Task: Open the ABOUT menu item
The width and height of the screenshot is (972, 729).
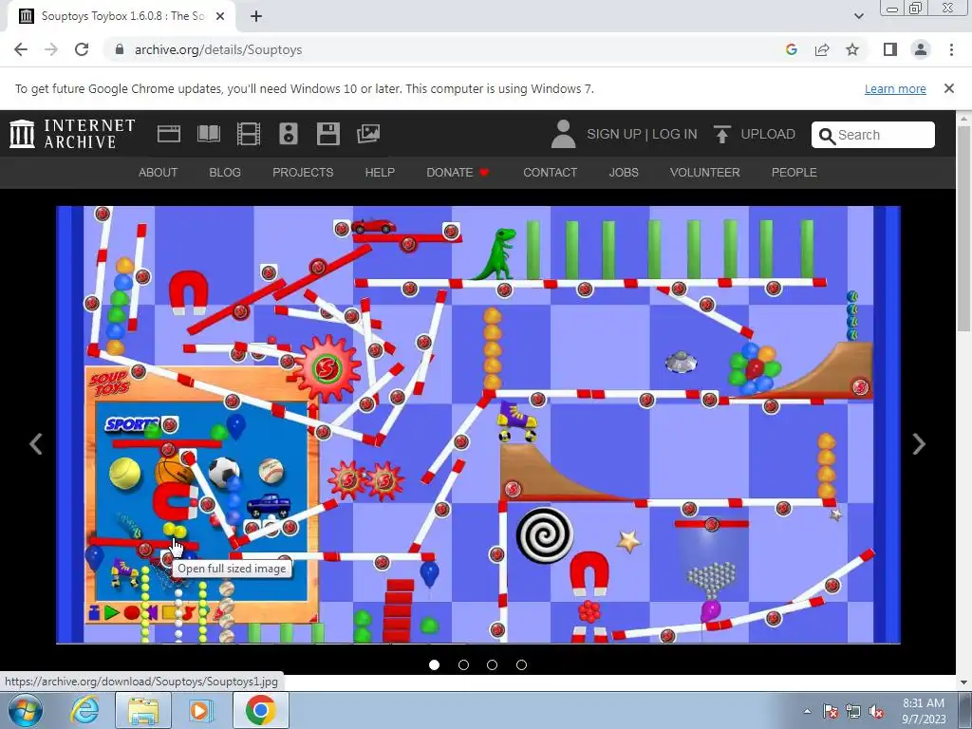Action: point(159,173)
